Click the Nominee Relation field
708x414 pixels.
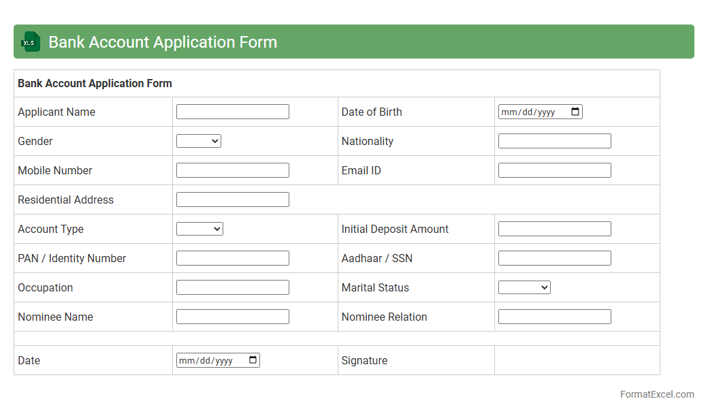(x=554, y=317)
